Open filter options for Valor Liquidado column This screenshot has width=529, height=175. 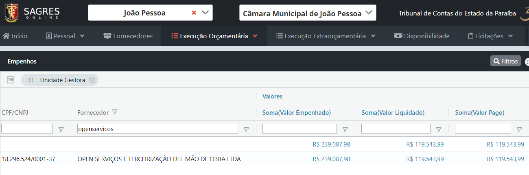coord(439,129)
